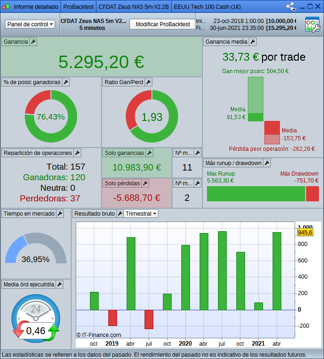Screen dimensions: 324x359
Task: Click the red bar at jul 2019
Action: (x=149, y=319)
